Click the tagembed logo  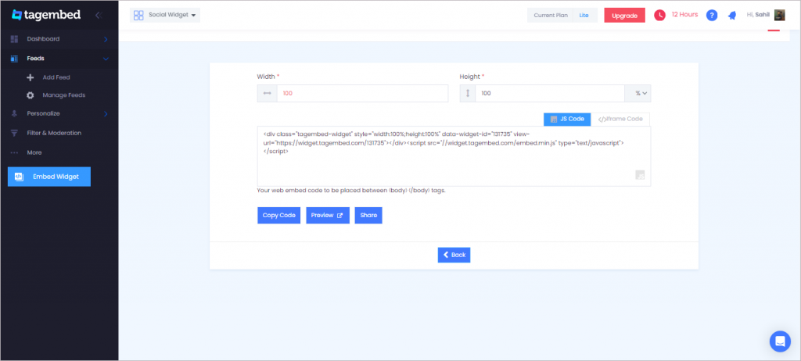coord(46,15)
